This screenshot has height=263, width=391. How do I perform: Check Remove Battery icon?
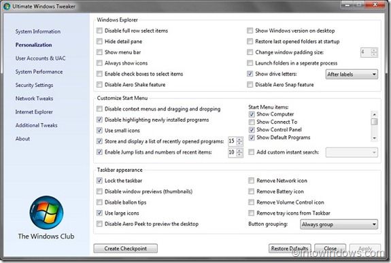click(x=252, y=192)
